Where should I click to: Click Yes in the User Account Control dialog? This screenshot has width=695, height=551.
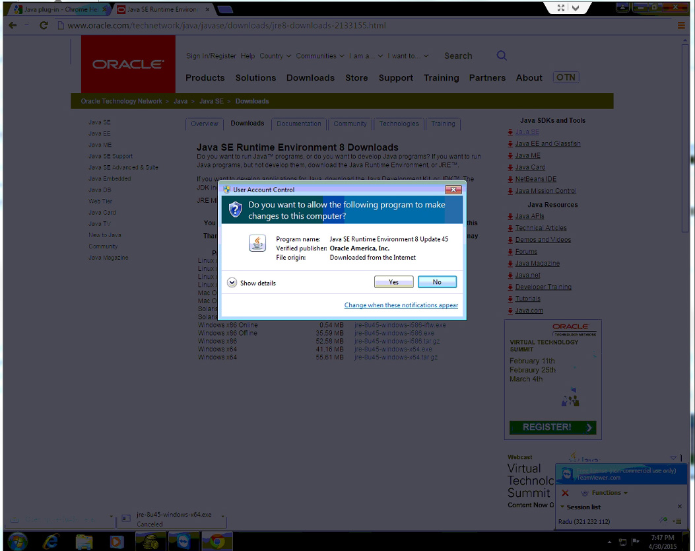click(x=393, y=282)
